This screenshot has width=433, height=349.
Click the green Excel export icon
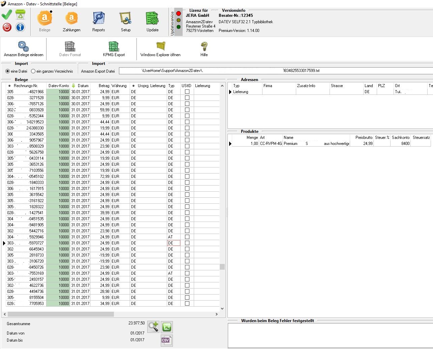[167, 327]
